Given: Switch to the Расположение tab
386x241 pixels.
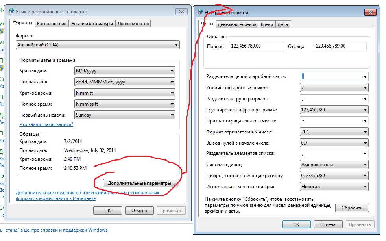Looking at the screenshot, I should coord(52,24).
